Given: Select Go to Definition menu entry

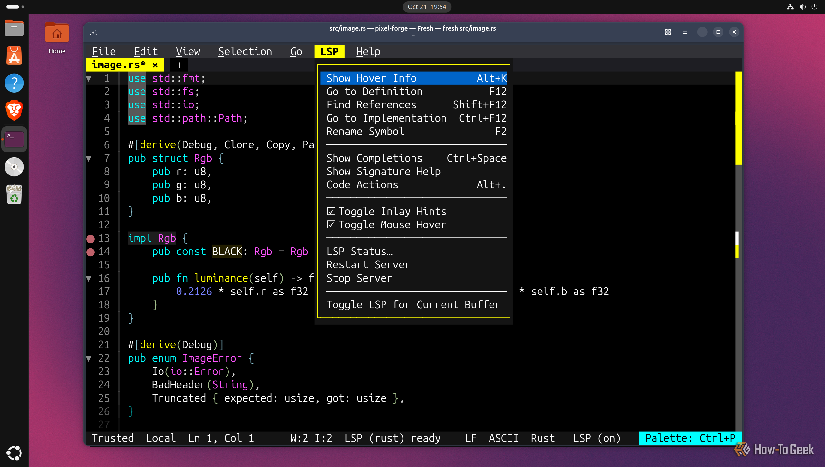Looking at the screenshot, I should [x=414, y=92].
